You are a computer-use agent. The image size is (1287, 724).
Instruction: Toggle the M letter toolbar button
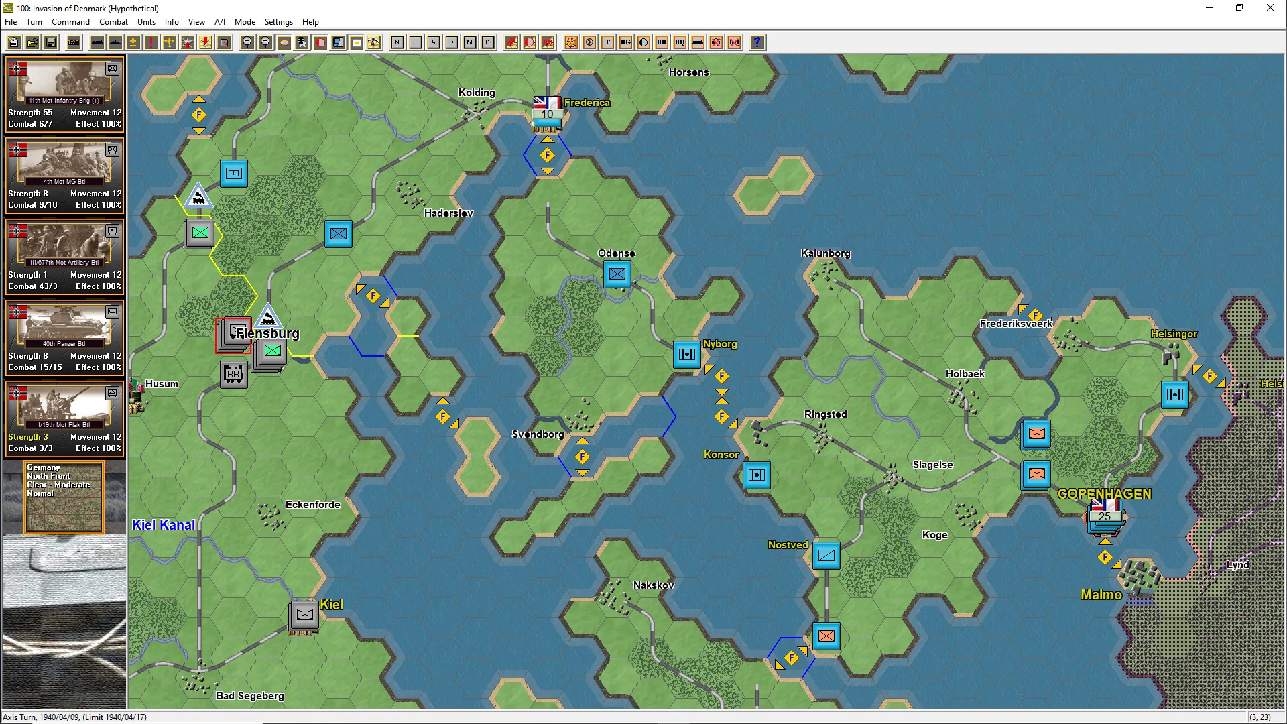click(x=470, y=42)
